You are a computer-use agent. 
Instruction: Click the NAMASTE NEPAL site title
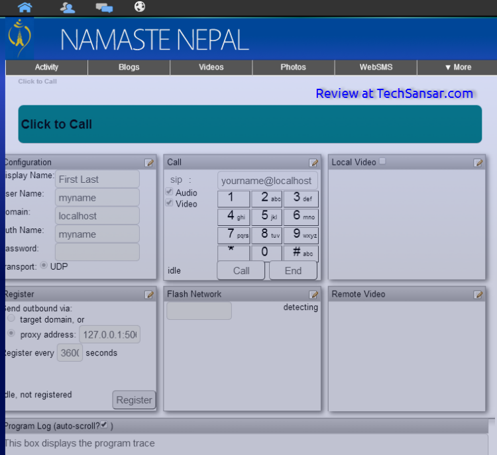[x=154, y=40]
